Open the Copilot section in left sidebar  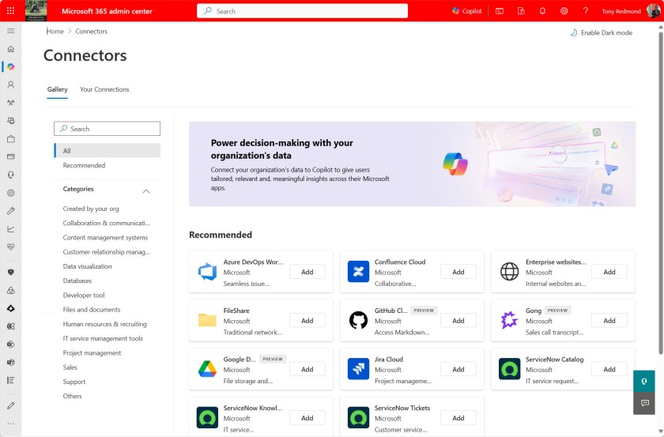[11, 66]
